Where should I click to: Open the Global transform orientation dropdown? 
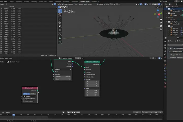[x=101, y=4]
